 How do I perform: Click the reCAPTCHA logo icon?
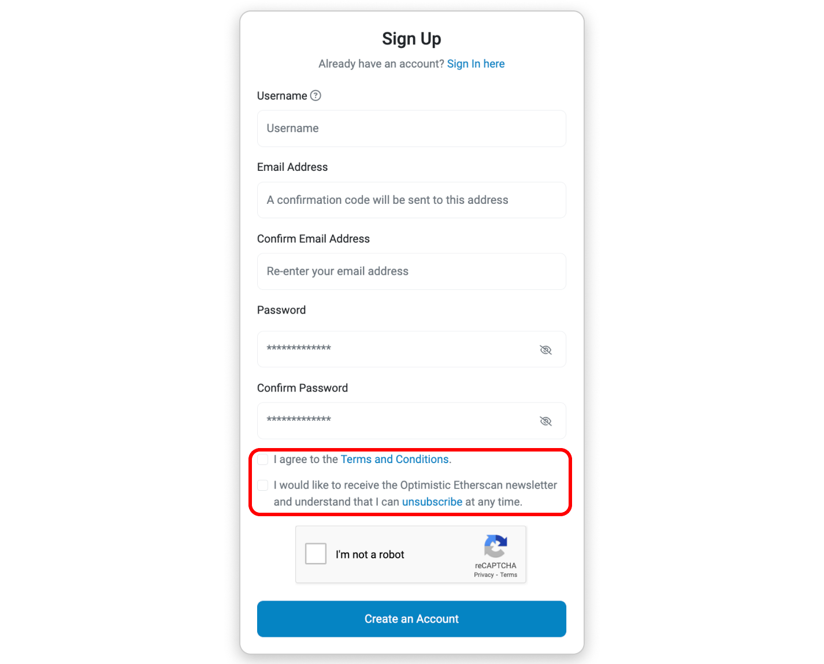pos(495,546)
